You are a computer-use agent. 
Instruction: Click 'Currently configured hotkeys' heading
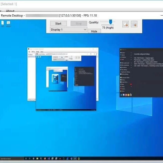(x=142, y=54)
